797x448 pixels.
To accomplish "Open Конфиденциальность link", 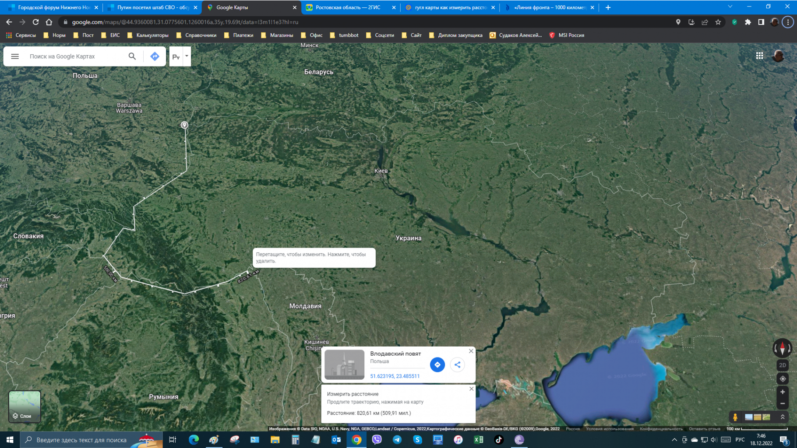I will coord(661,429).
